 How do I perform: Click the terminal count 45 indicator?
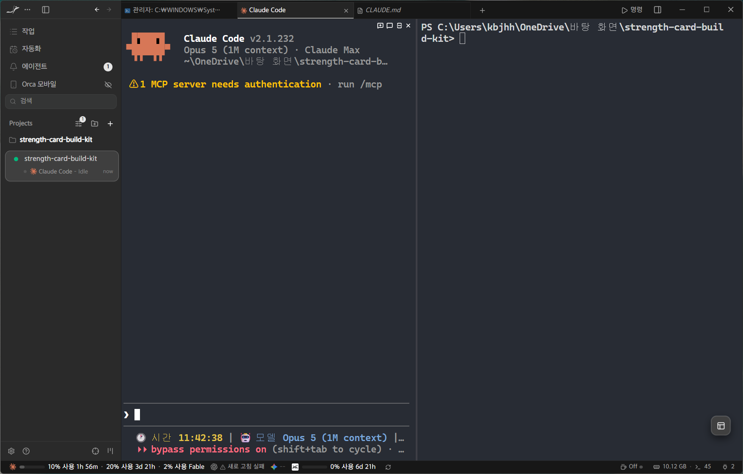(x=703, y=467)
